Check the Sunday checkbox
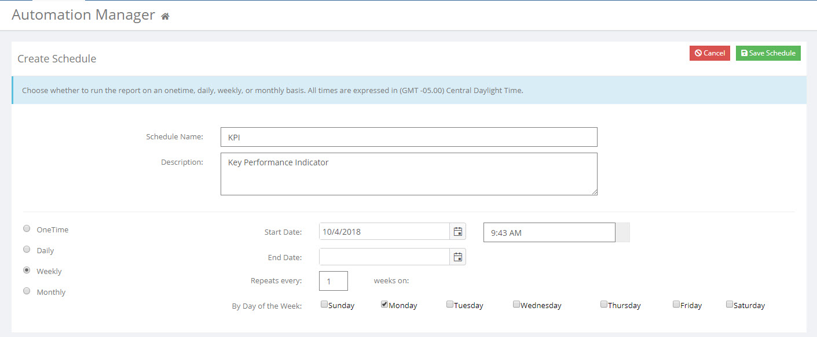The image size is (817, 337). point(324,304)
